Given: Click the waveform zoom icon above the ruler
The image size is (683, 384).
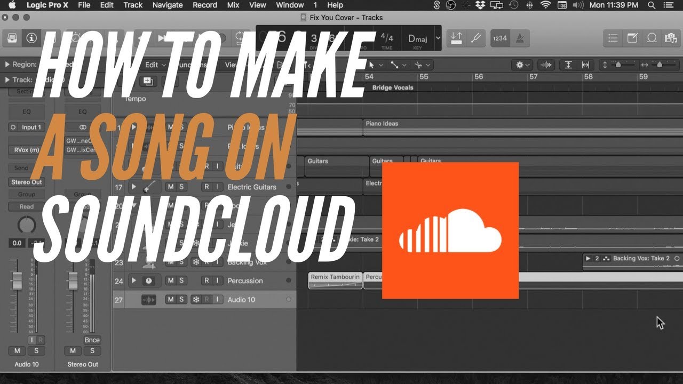Looking at the screenshot, I should point(546,65).
